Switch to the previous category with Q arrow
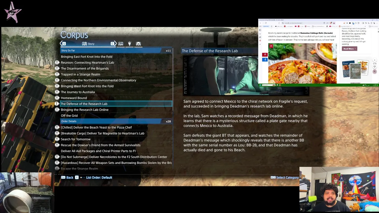 [63, 44]
